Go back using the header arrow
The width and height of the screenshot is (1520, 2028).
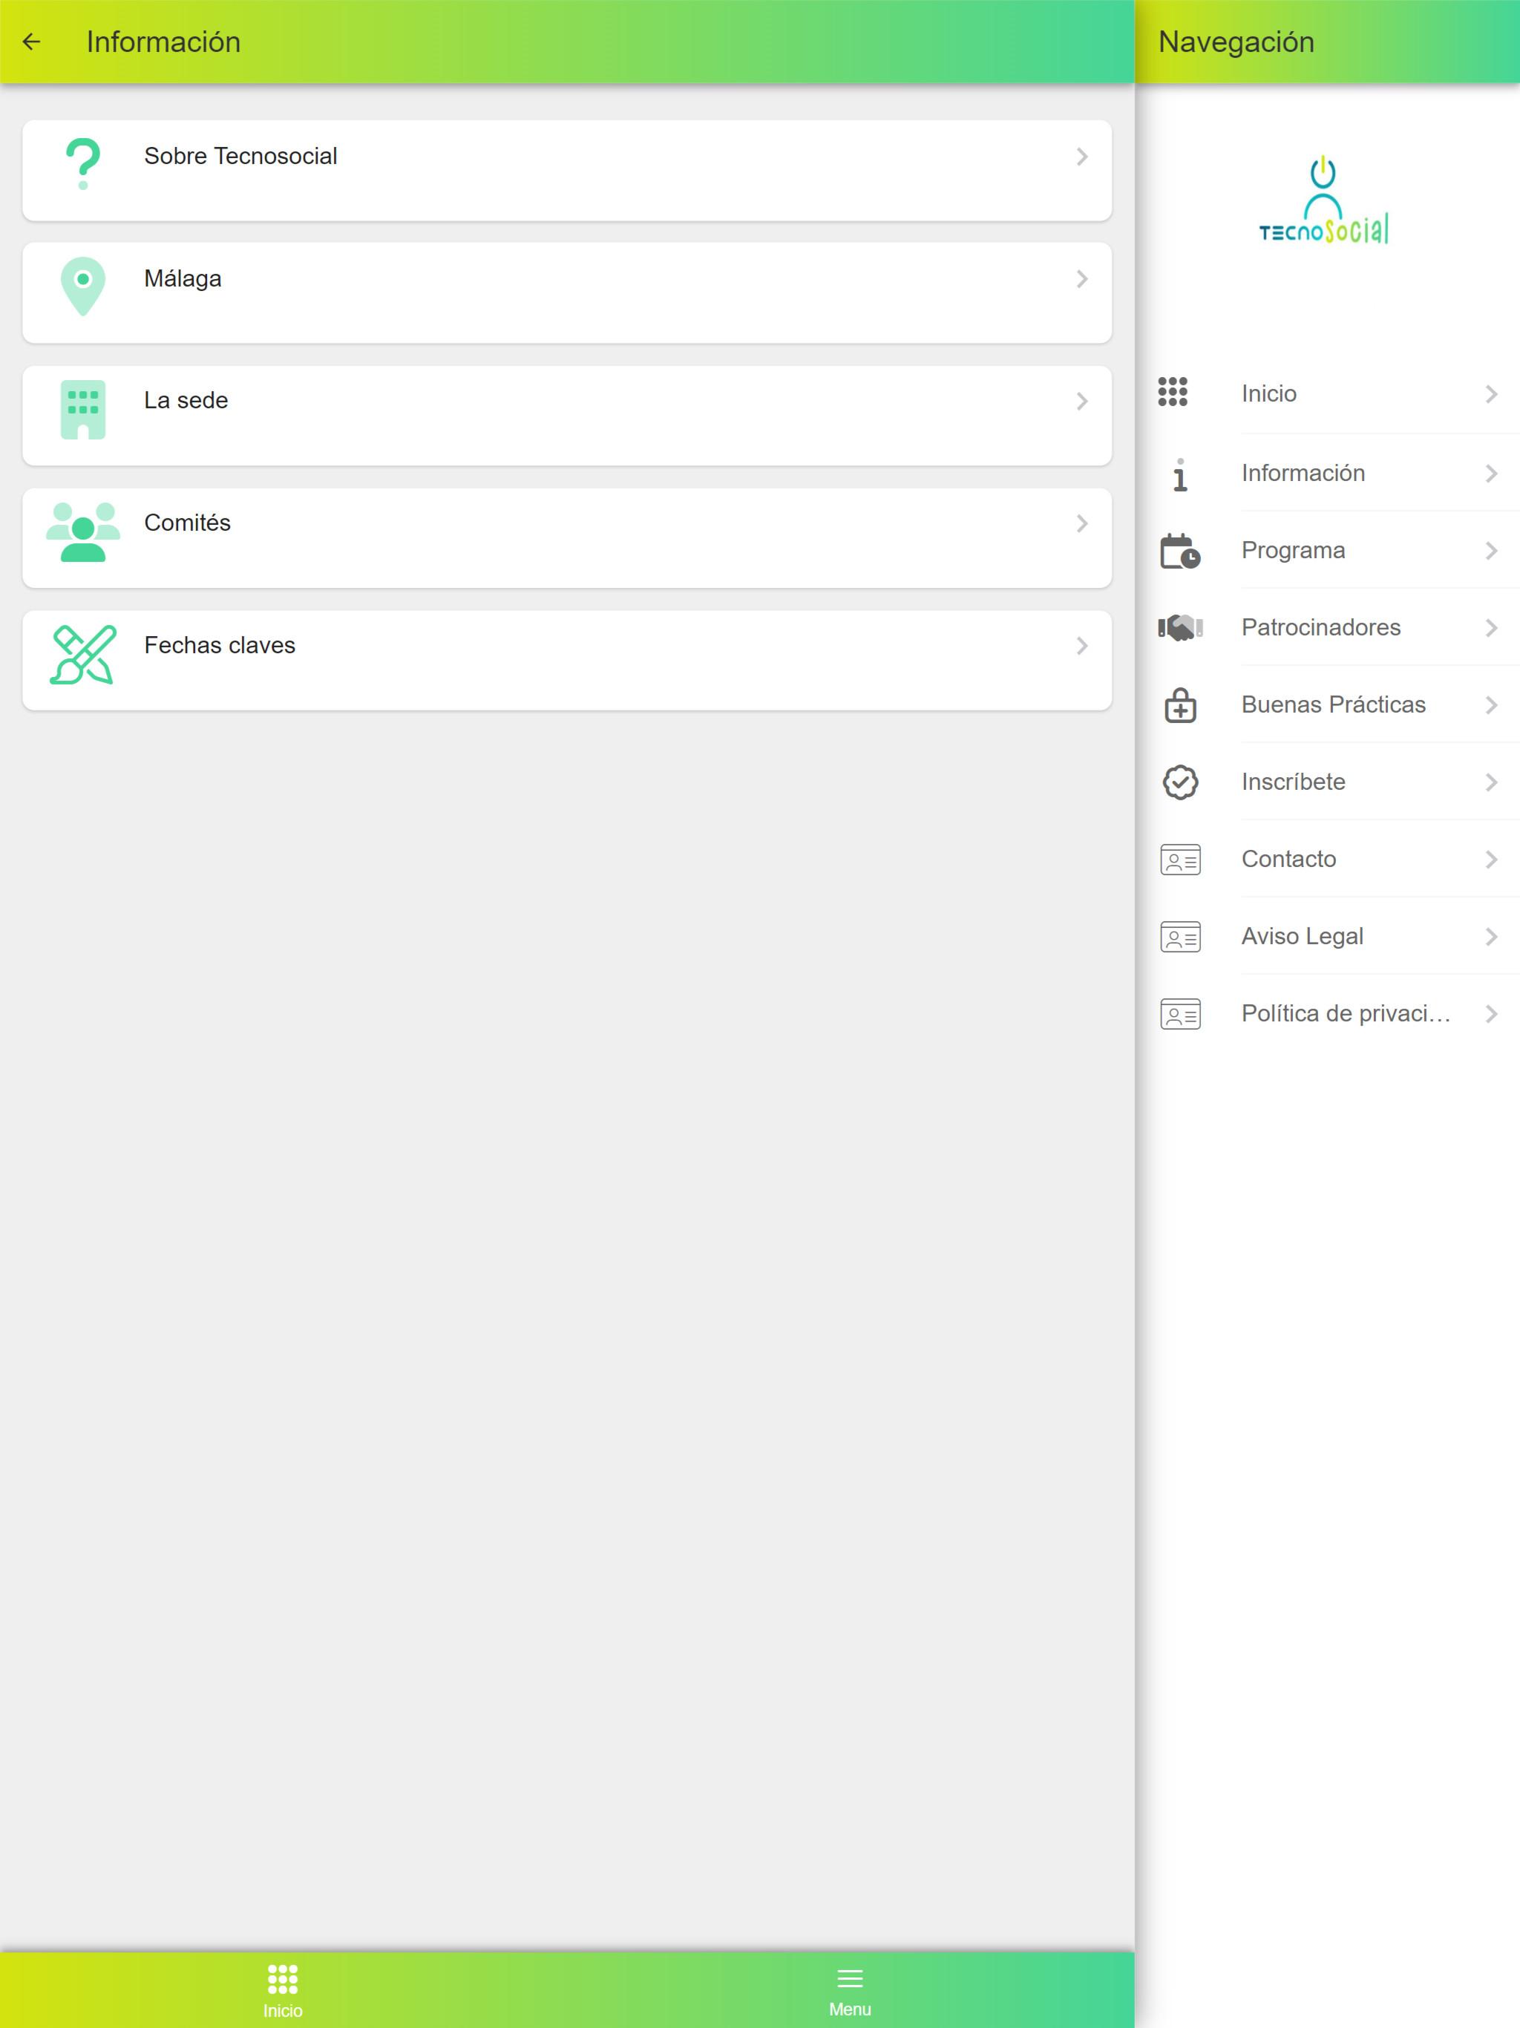pos(31,42)
